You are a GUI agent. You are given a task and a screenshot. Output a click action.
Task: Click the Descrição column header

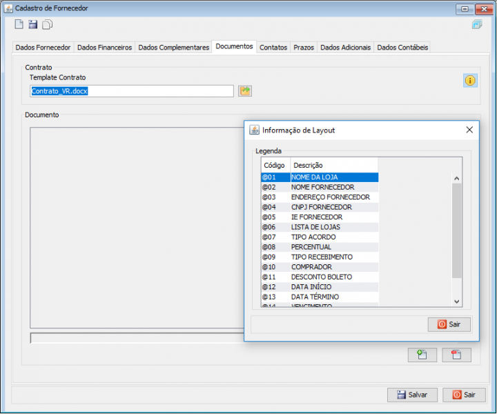pos(334,165)
